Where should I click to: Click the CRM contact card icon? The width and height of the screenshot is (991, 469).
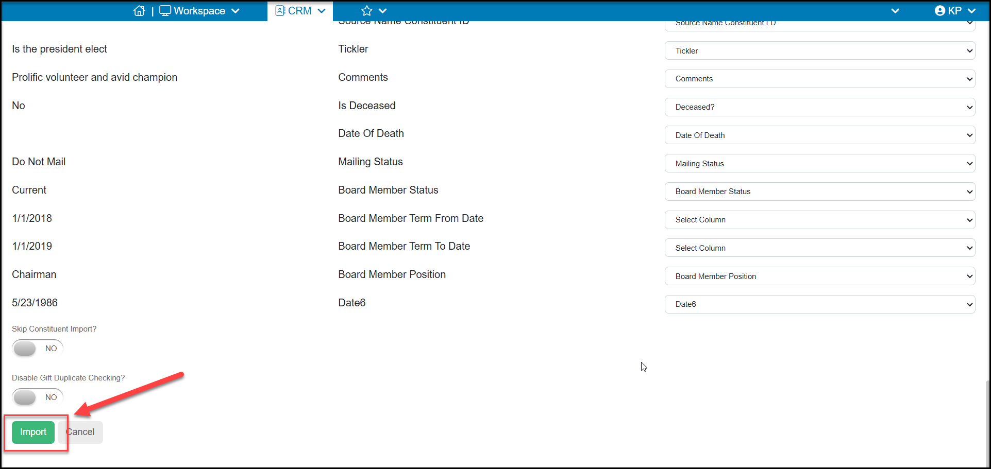click(280, 11)
